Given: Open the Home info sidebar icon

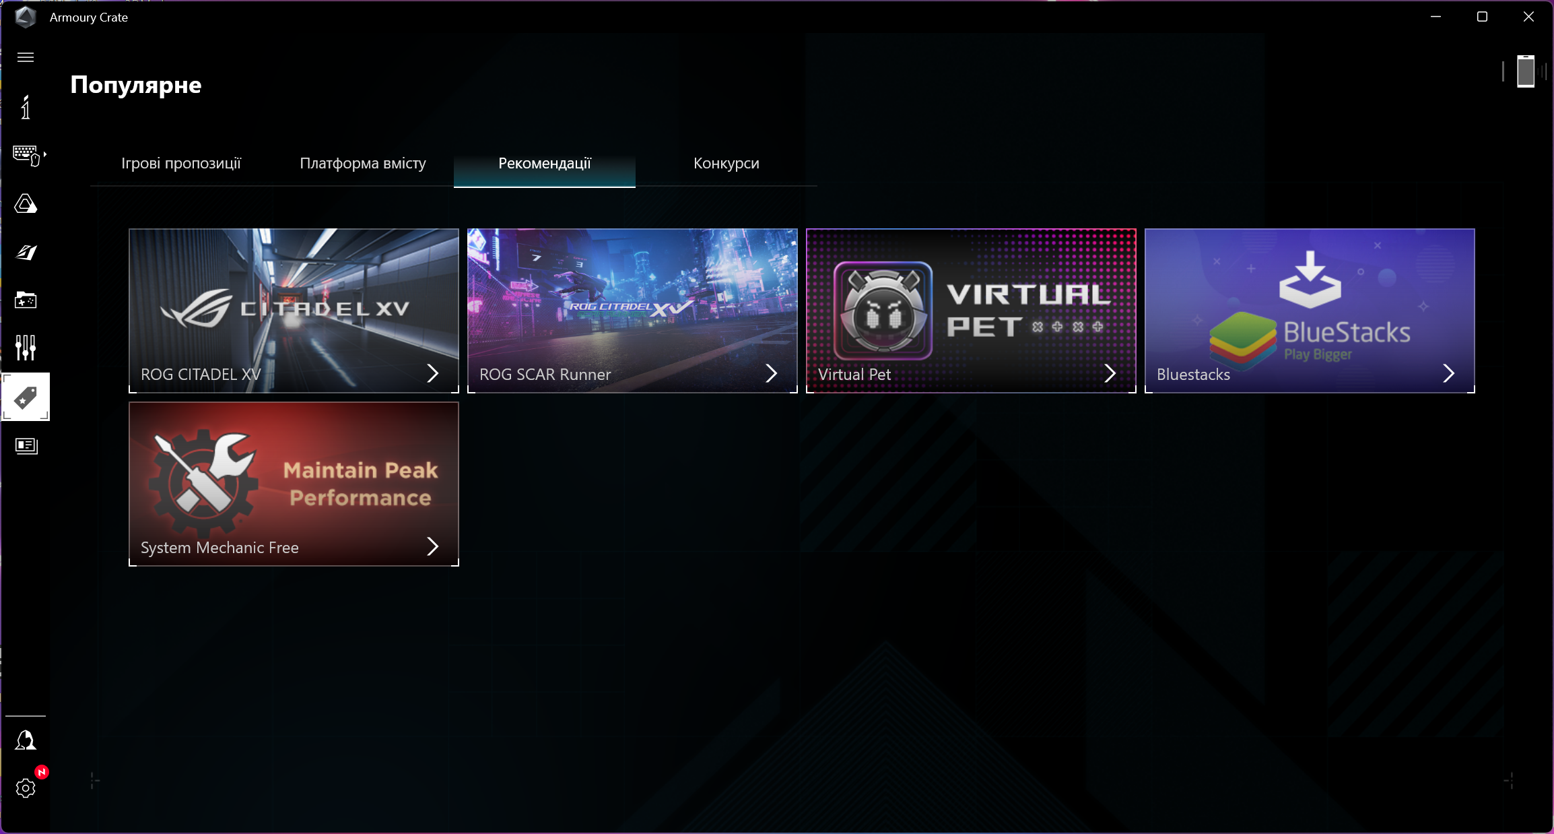Looking at the screenshot, I should (x=26, y=108).
